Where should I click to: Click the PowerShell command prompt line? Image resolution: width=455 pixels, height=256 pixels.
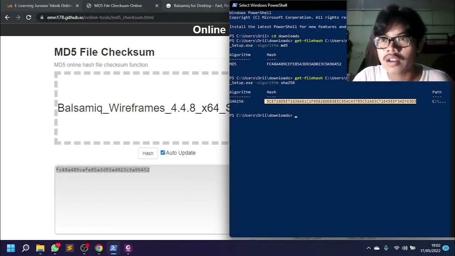263,115
